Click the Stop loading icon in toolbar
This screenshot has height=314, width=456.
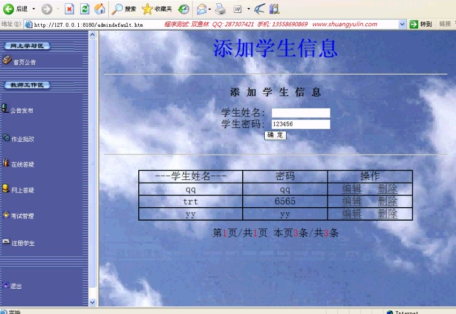[x=70, y=9]
